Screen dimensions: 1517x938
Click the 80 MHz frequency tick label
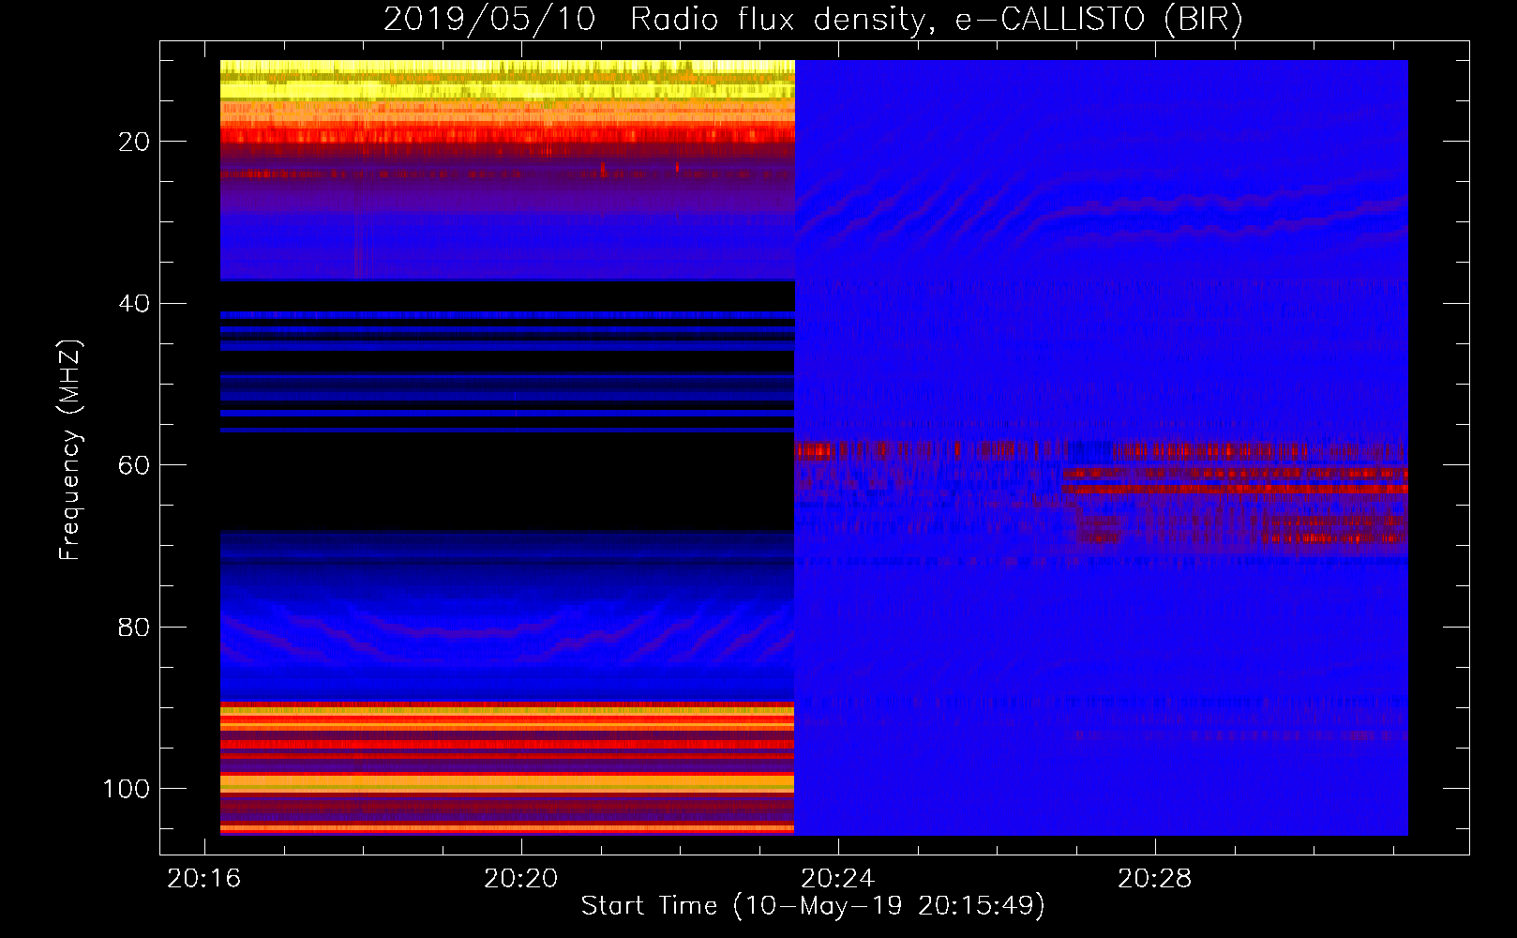pos(134,628)
